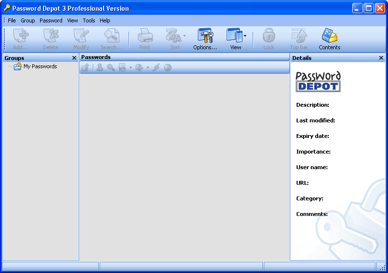Click the folder-up icon in Passwords toolbar

pyautogui.click(x=86, y=67)
